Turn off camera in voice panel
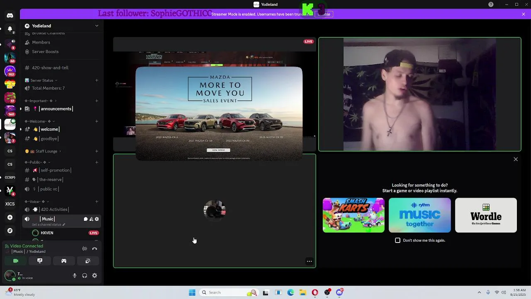This screenshot has height=299, width=531. pos(16,261)
